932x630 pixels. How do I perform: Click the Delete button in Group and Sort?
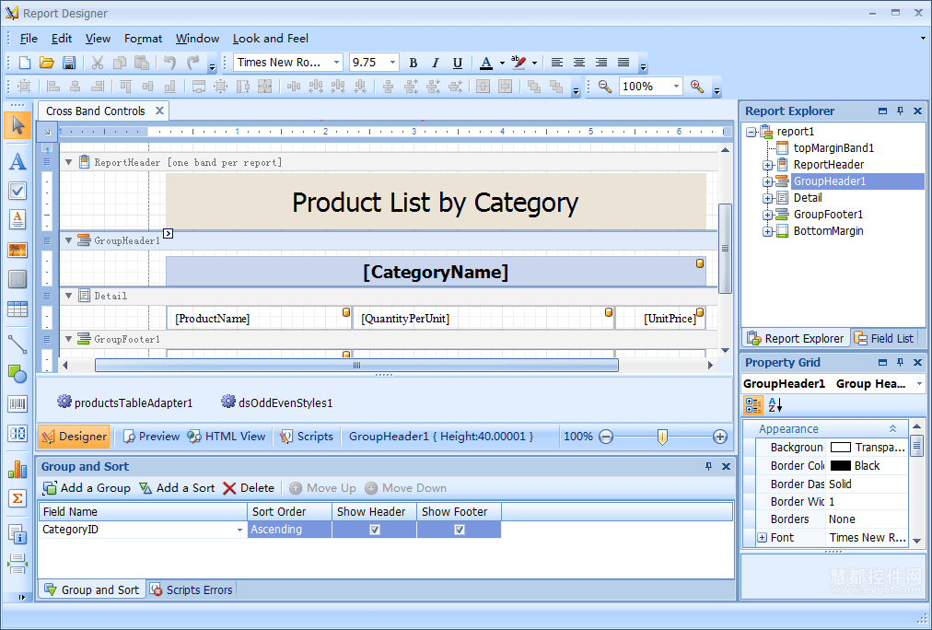249,488
